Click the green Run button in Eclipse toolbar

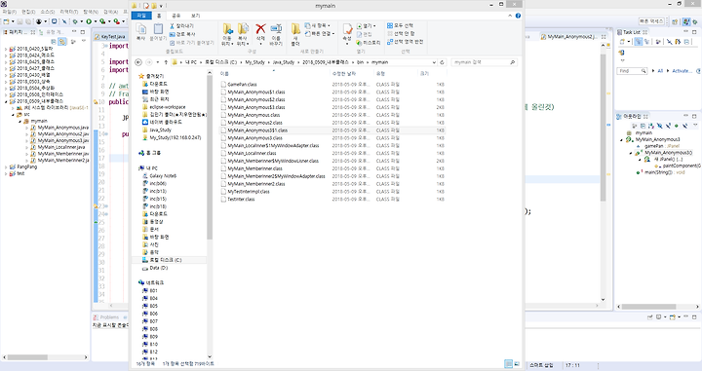(89, 21)
